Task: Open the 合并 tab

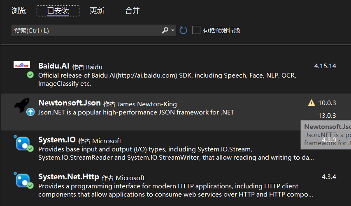Action: click(x=132, y=11)
